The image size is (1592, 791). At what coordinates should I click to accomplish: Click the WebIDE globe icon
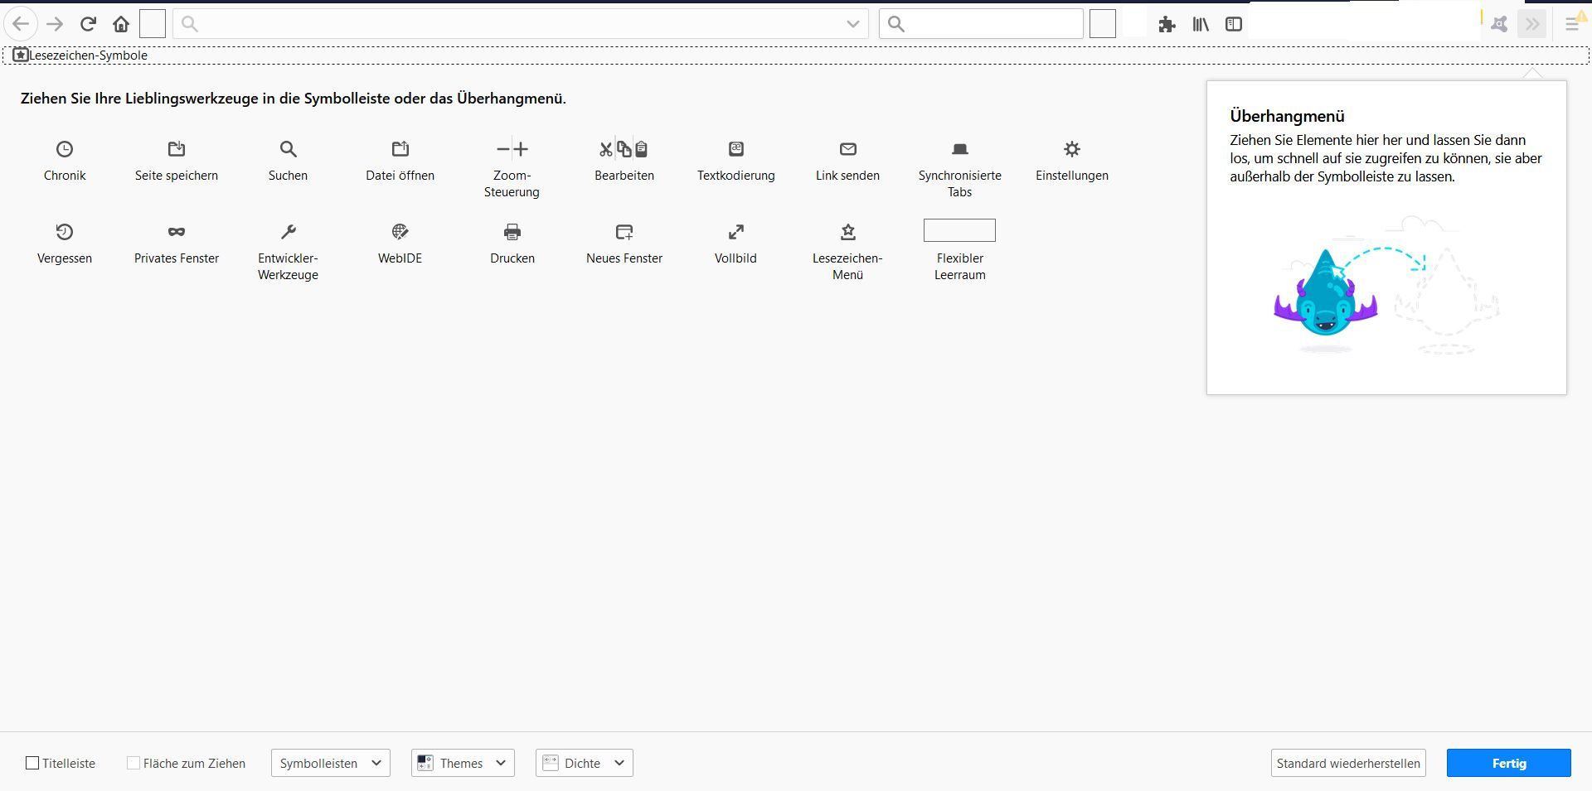(400, 232)
